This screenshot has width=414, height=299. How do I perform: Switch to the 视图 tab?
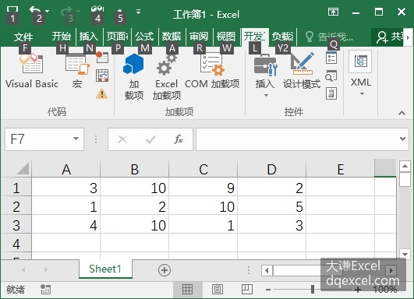tap(226, 37)
